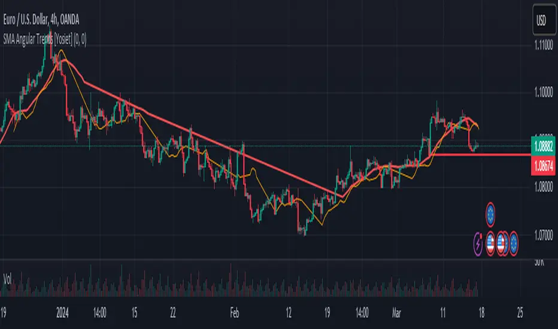Click the green 1.08882 current price tag
Screen dimensions: 558x329
[x=544, y=146]
